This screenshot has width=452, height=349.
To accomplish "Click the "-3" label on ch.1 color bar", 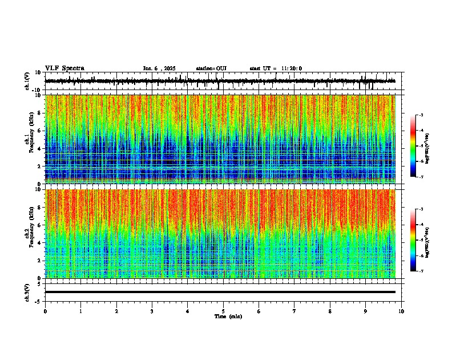I will 421,115.
